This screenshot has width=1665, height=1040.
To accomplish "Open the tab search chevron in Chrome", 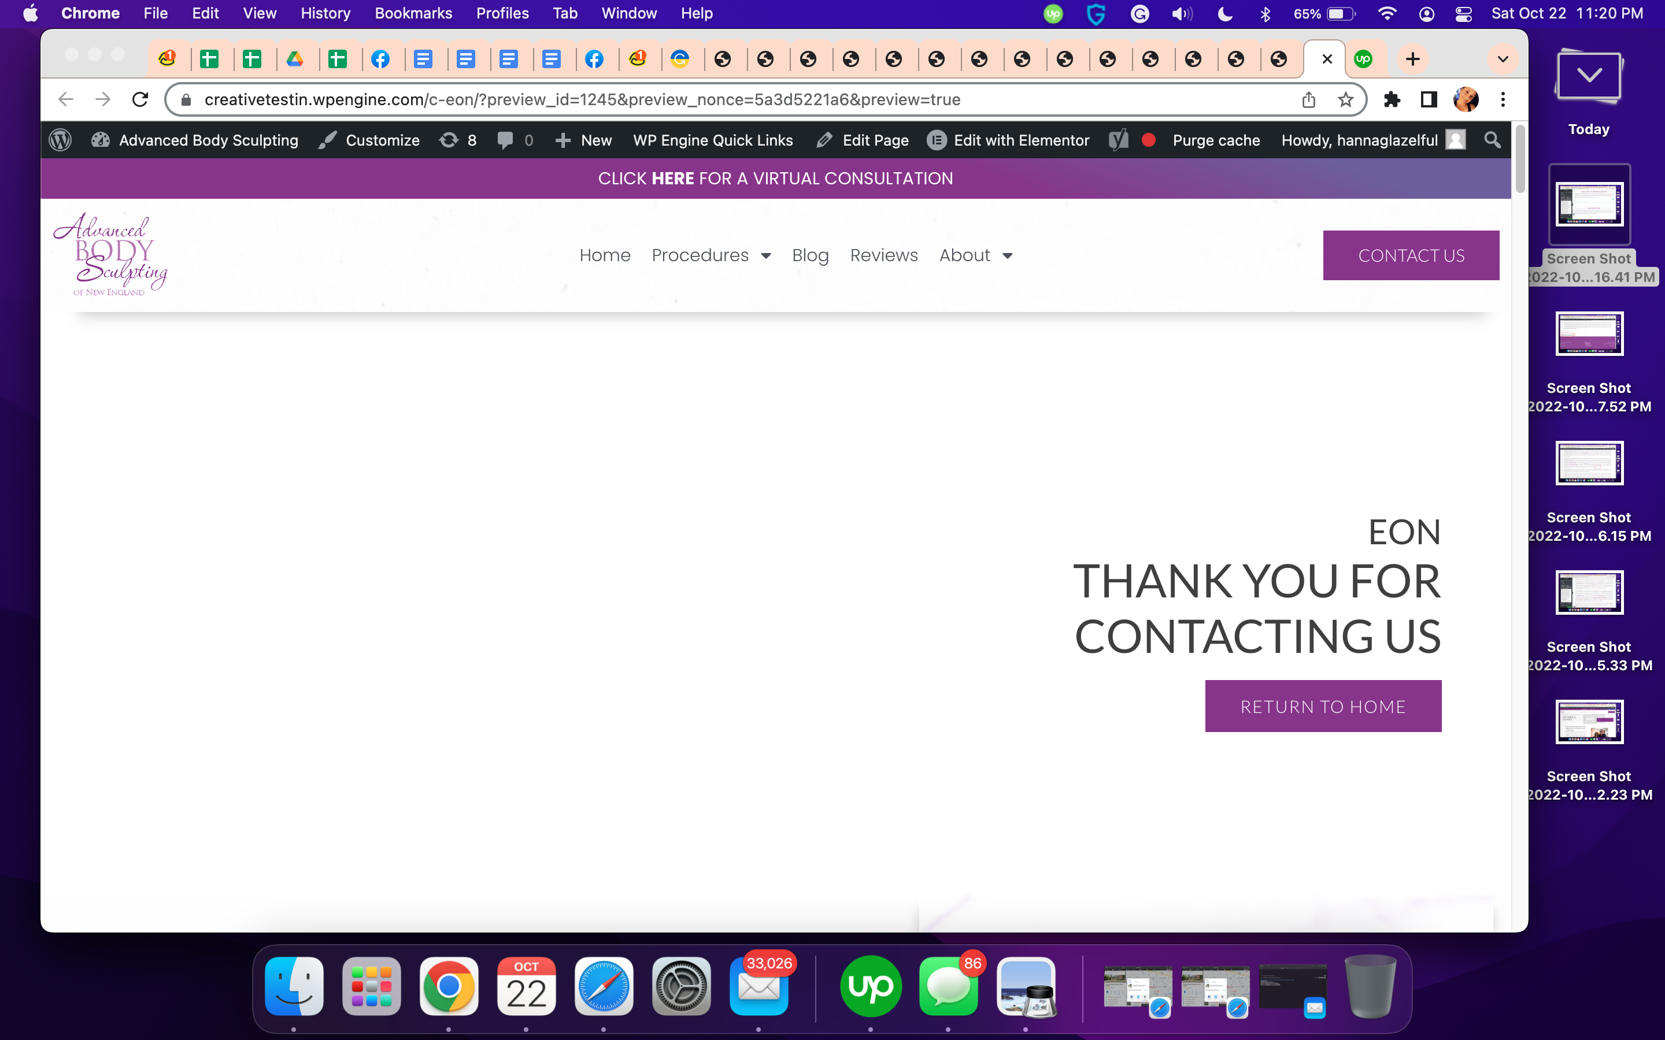I will coord(1503,59).
